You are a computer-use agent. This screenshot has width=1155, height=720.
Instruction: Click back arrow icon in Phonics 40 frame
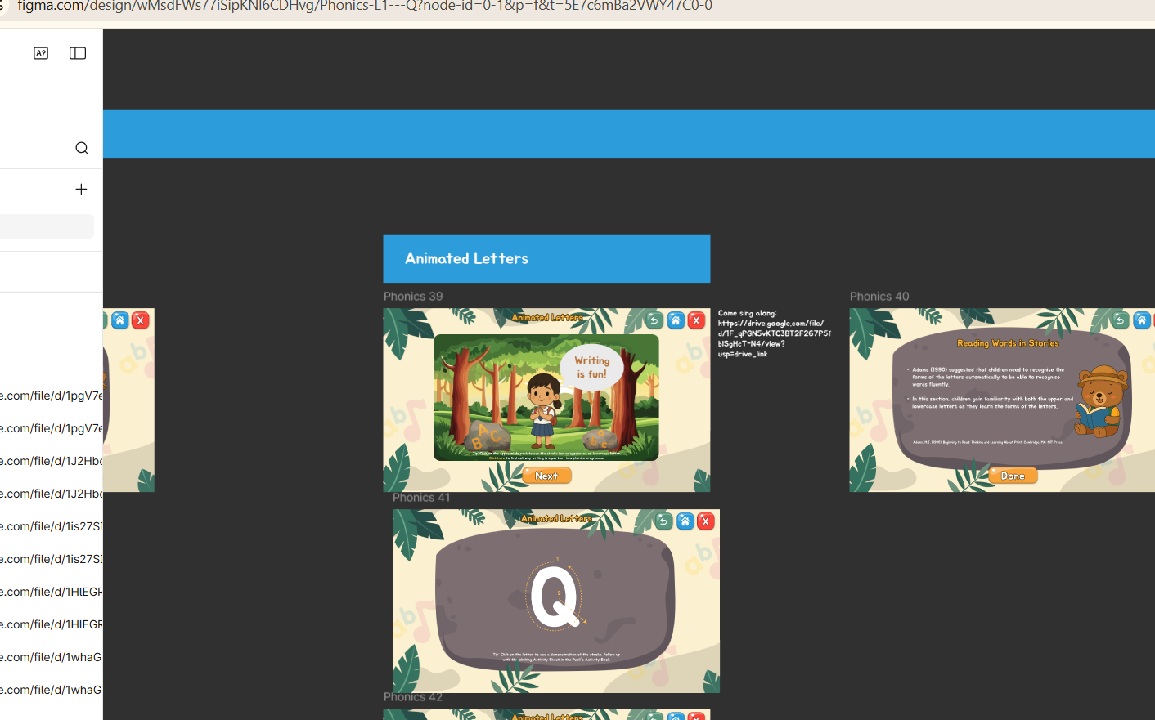click(1120, 320)
